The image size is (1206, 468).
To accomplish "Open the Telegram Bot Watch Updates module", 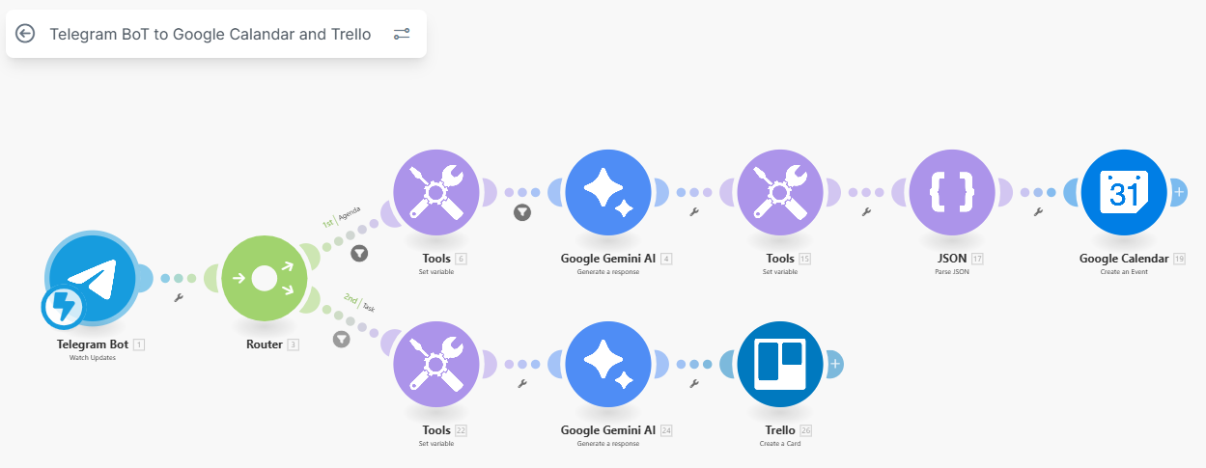I will tap(94, 278).
